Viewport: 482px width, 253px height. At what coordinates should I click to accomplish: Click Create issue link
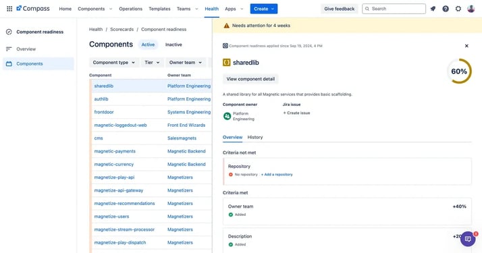(296, 113)
